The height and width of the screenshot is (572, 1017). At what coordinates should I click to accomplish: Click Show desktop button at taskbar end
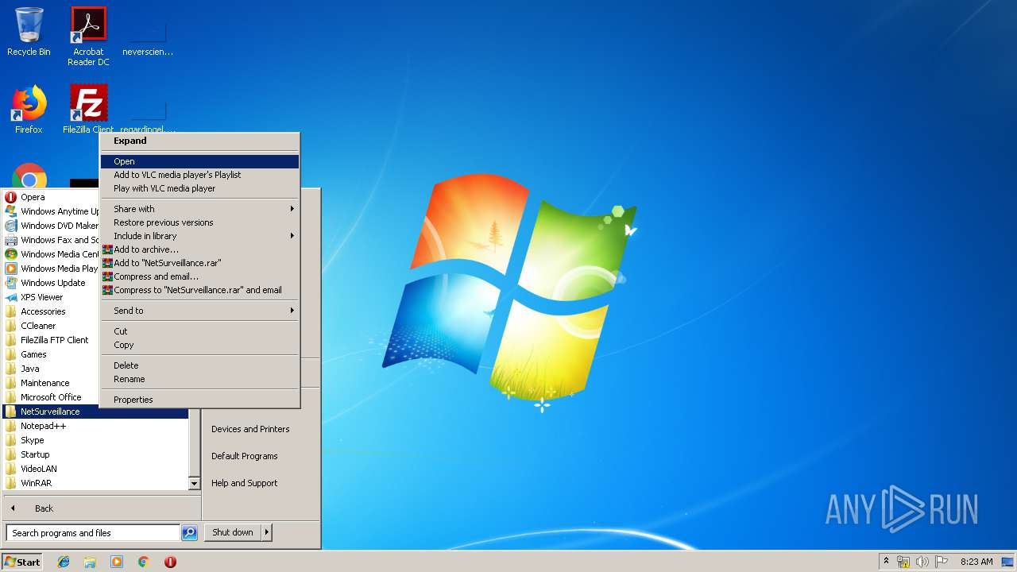[x=1008, y=562]
